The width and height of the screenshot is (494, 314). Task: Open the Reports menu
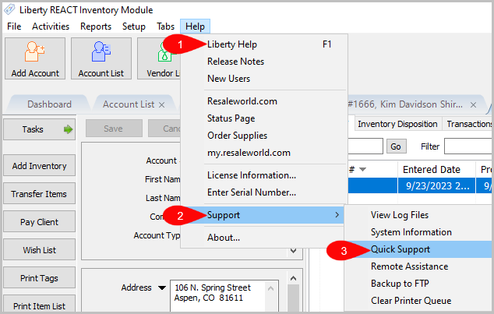[x=96, y=26]
